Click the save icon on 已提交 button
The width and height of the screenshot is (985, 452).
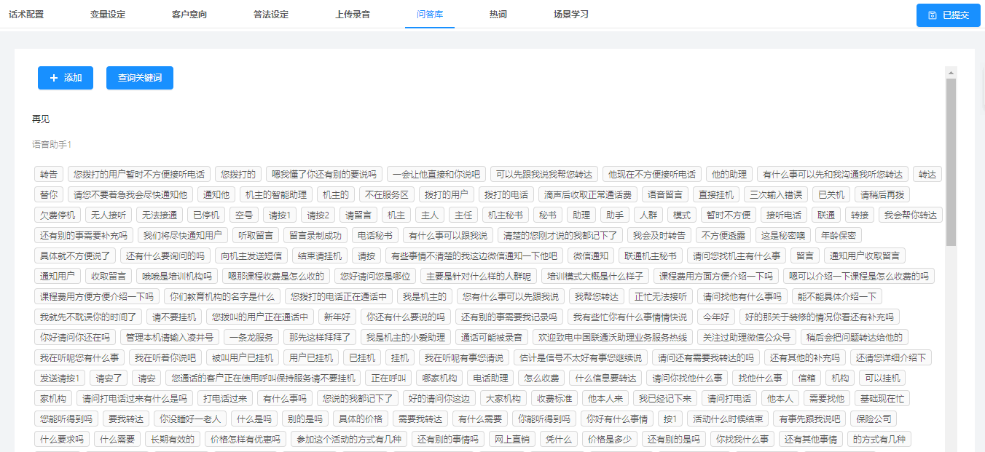[x=933, y=15]
